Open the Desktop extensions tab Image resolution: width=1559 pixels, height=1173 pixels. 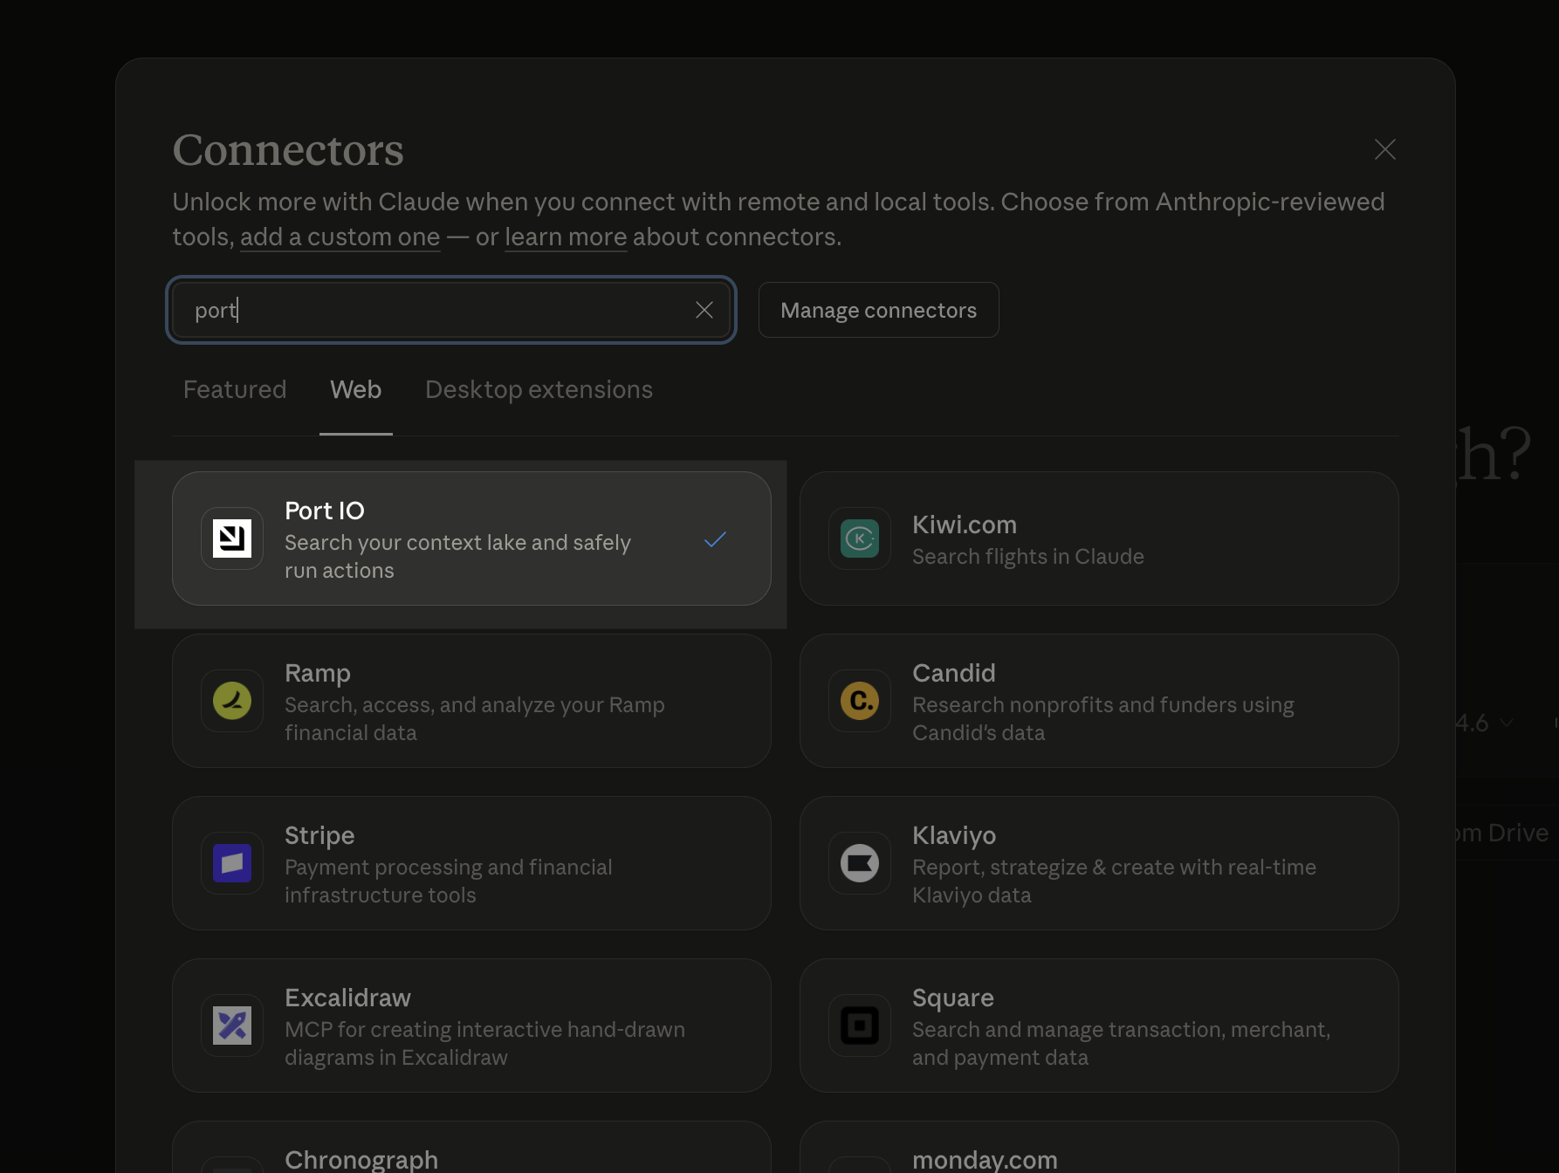tap(539, 389)
